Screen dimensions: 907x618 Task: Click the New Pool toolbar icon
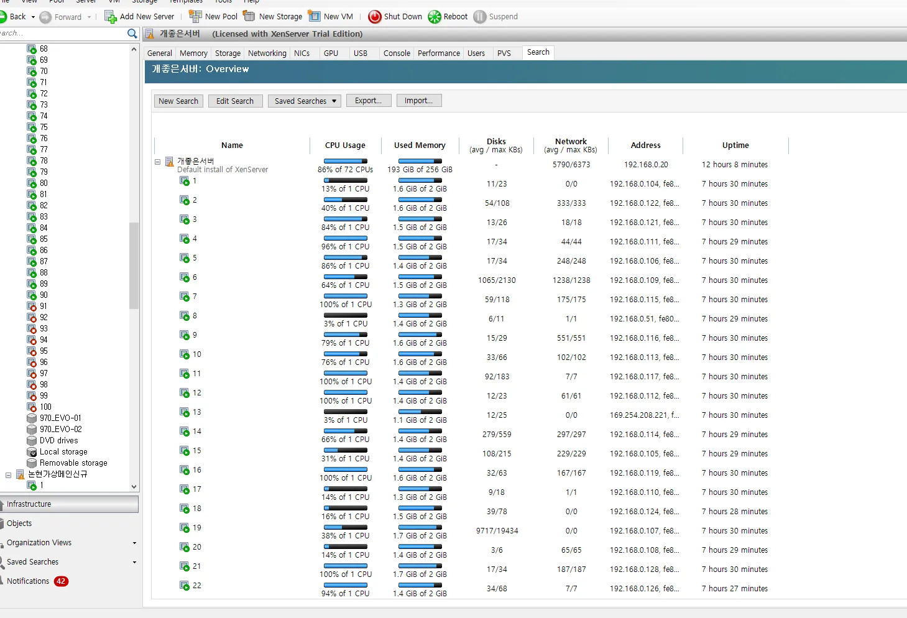pos(195,16)
